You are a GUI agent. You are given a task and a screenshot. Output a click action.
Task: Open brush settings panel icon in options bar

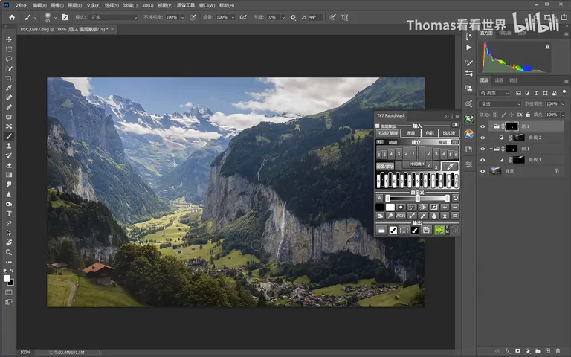pyautogui.click(x=65, y=17)
